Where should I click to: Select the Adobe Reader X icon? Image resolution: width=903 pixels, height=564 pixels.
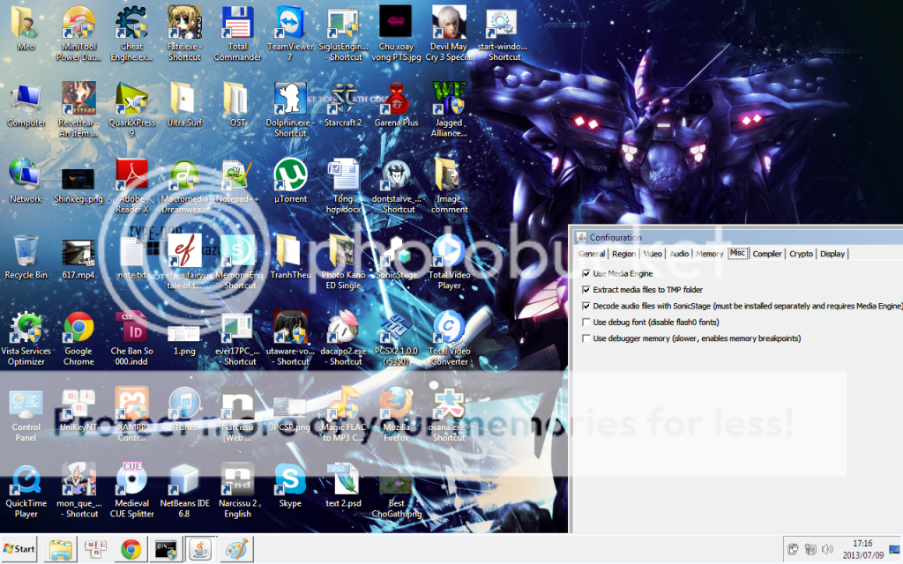[131, 174]
